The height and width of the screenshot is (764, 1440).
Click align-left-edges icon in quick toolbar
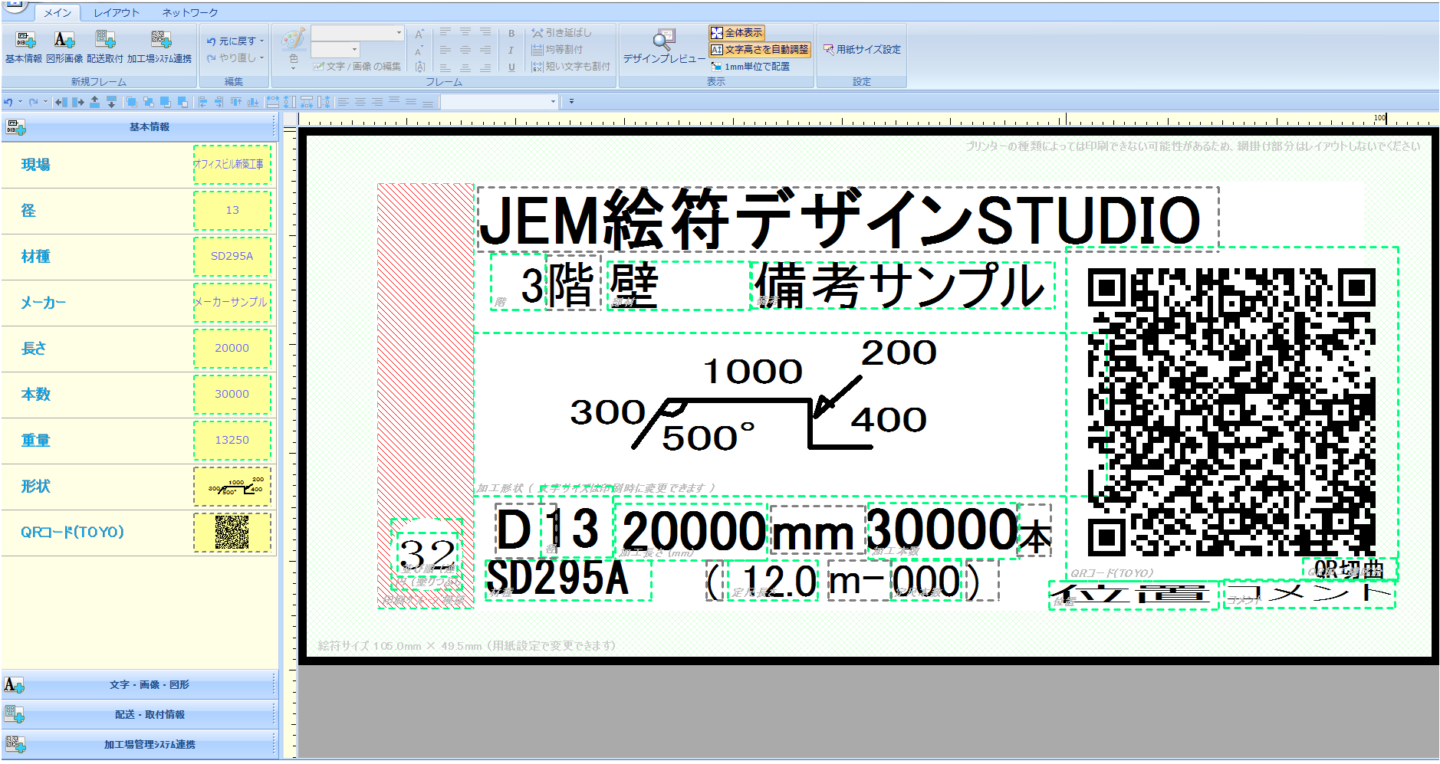(x=202, y=101)
